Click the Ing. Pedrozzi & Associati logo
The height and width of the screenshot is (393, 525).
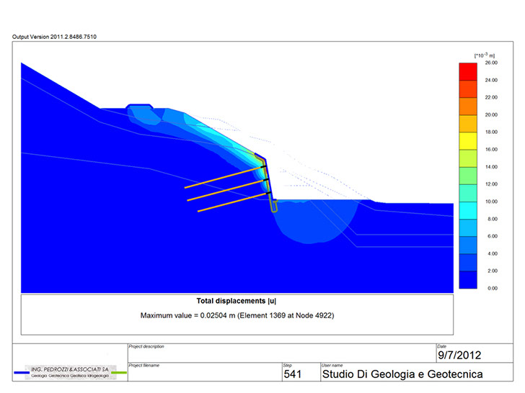pyautogui.click(x=69, y=371)
